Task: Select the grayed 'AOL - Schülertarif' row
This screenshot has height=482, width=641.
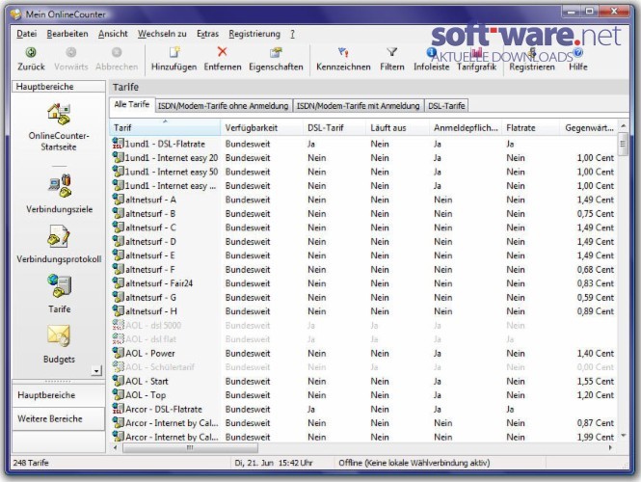Action: click(x=363, y=367)
